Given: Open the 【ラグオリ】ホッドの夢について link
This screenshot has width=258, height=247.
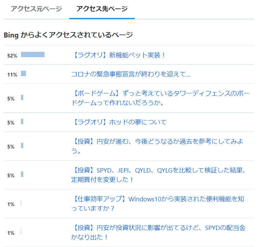Looking at the screenshot, I should pyautogui.click(x=119, y=122).
